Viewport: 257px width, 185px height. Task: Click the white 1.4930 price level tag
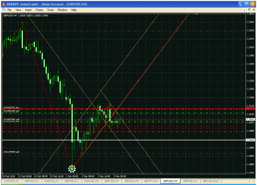(250, 140)
